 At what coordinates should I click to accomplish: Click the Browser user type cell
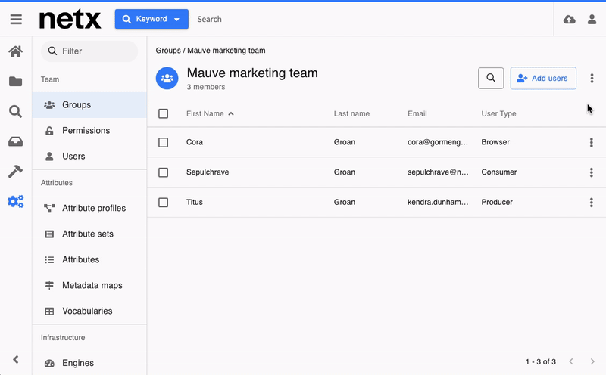coord(495,142)
